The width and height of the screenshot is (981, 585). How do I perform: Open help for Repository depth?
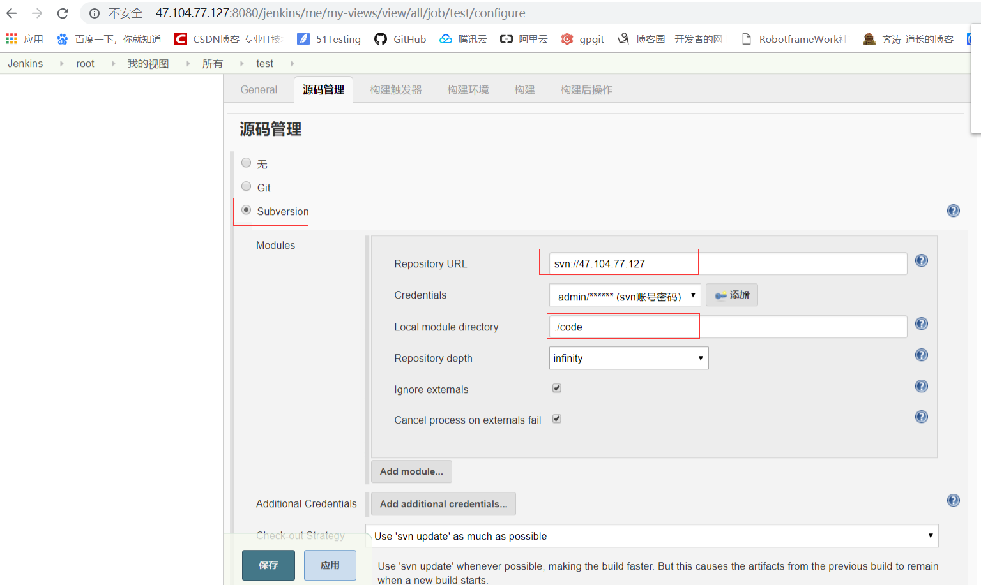[x=921, y=355]
